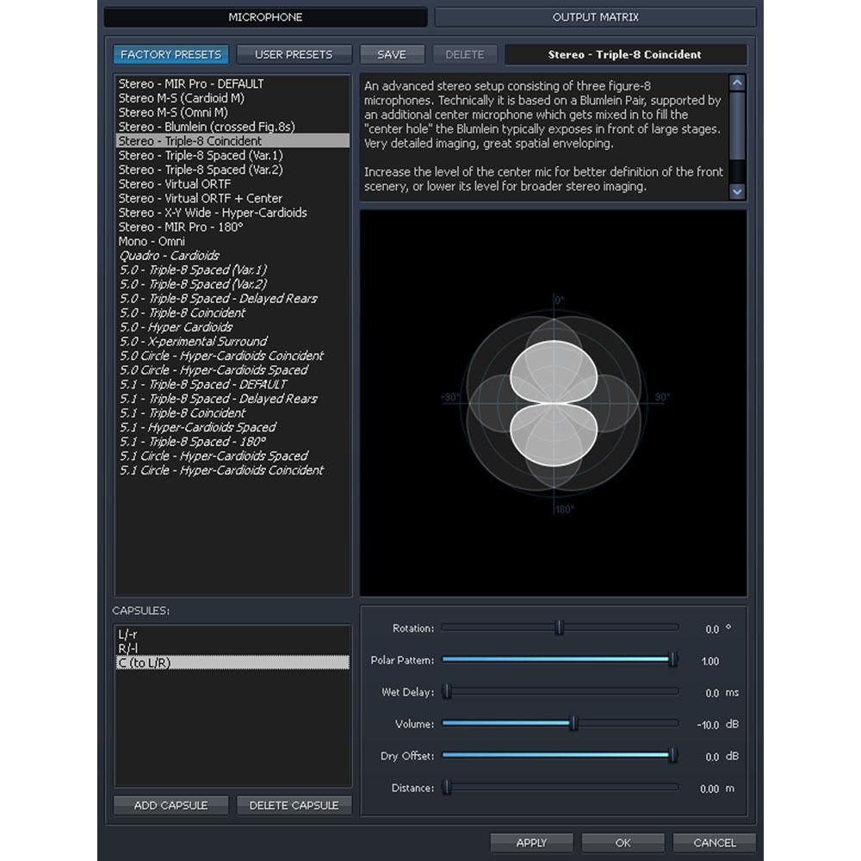Click the DELETE preset button
The height and width of the screenshot is (861, 861).
pyautogui.click(x=465, y=53)
